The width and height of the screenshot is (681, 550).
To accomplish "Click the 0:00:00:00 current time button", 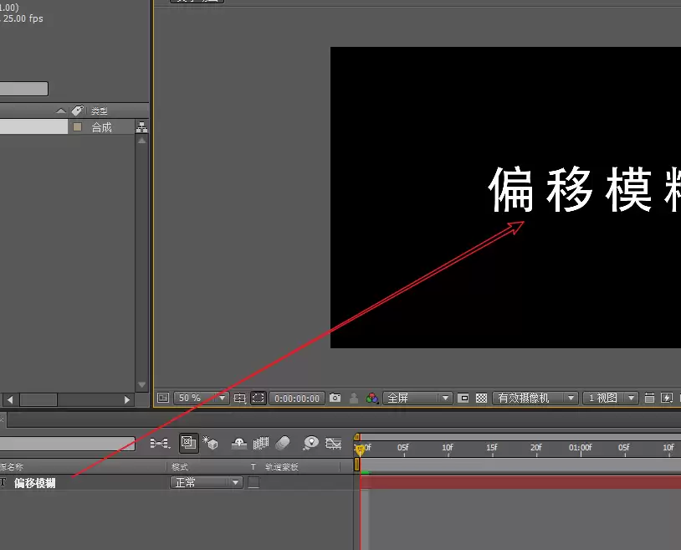I will 297,398.
